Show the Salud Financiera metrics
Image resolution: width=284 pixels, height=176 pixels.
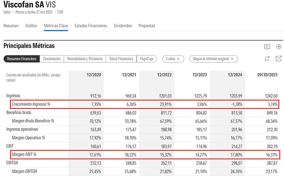121,59
